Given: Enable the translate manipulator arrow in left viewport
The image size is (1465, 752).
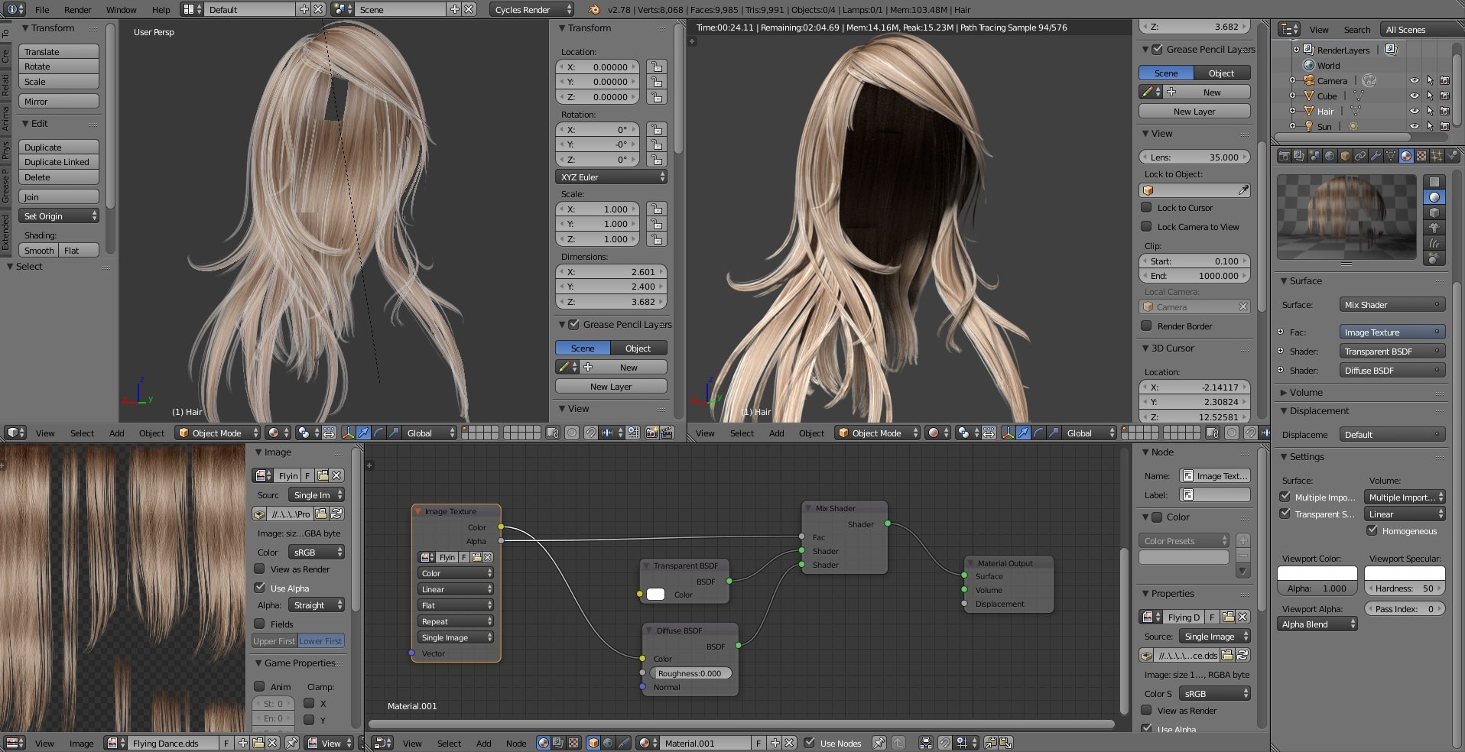Looking at the screenshot, I should tap(363, 433).
